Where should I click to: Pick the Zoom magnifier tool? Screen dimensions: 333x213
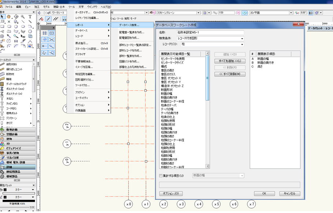(23, 17)
